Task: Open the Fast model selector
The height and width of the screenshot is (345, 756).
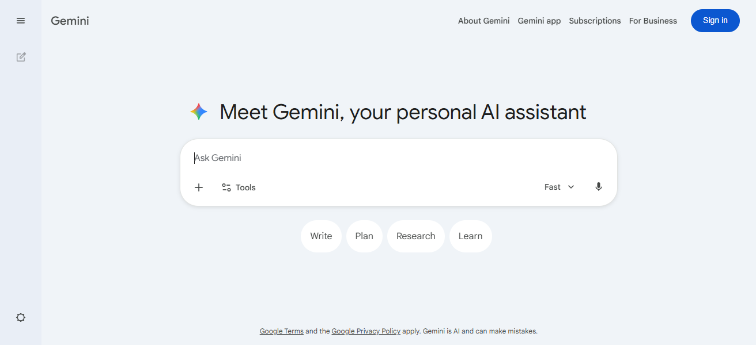Action: click(551, 187)
